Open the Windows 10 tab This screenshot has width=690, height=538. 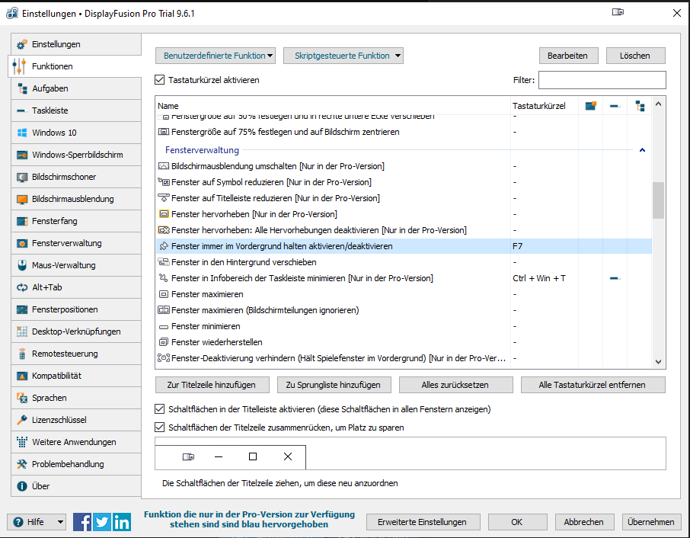[x=75, y=133]
